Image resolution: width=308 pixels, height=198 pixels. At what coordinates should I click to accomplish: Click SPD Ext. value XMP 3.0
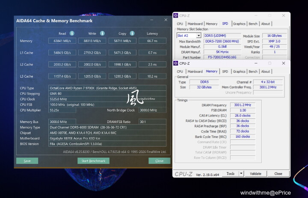click(x=274, y=41)
